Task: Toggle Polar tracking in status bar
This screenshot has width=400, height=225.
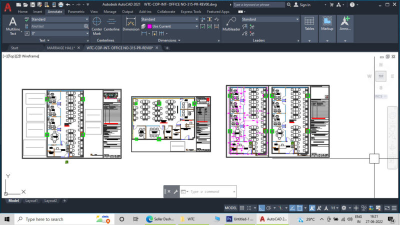Action: coord(268,208)
